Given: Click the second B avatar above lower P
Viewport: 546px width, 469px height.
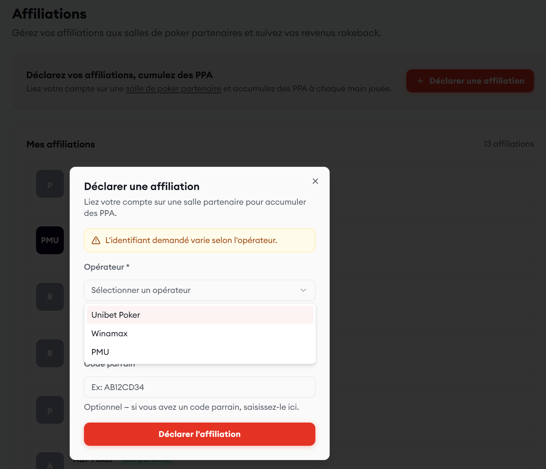Looking at the screenshot, I should (x=50, y=353).
